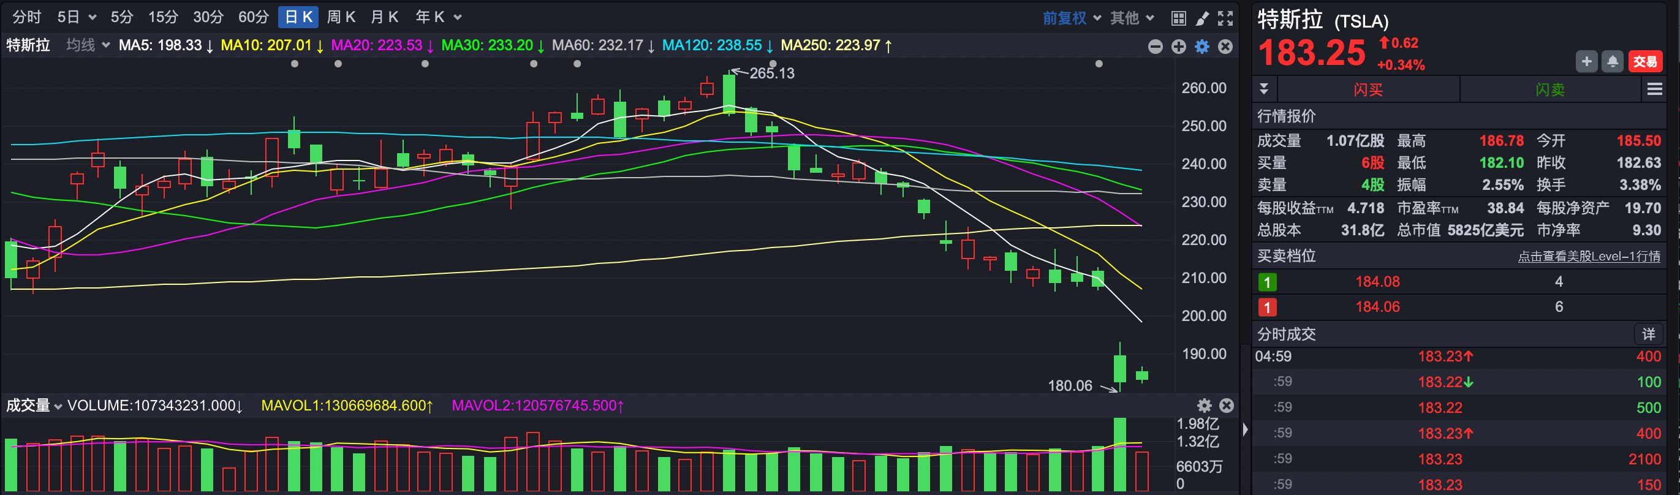
Task: Click the 特斯拉 (TSLA) stock title
Action: coord(1323,20)
